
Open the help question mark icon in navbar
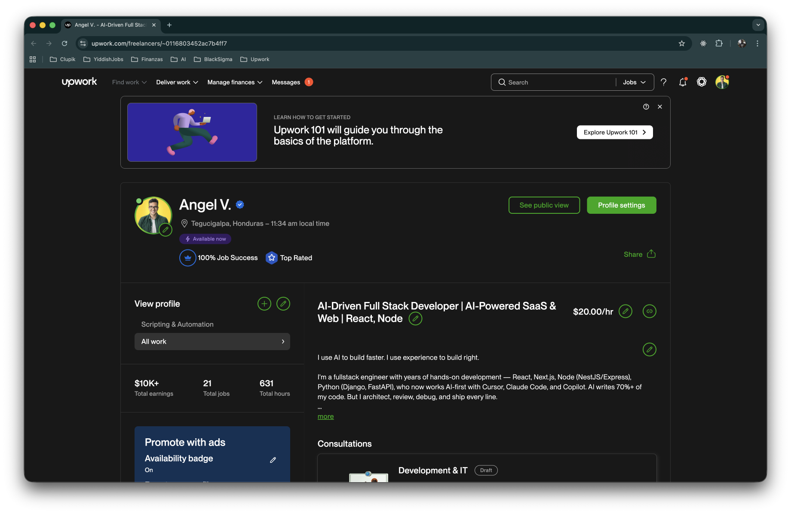click(663, 82)
